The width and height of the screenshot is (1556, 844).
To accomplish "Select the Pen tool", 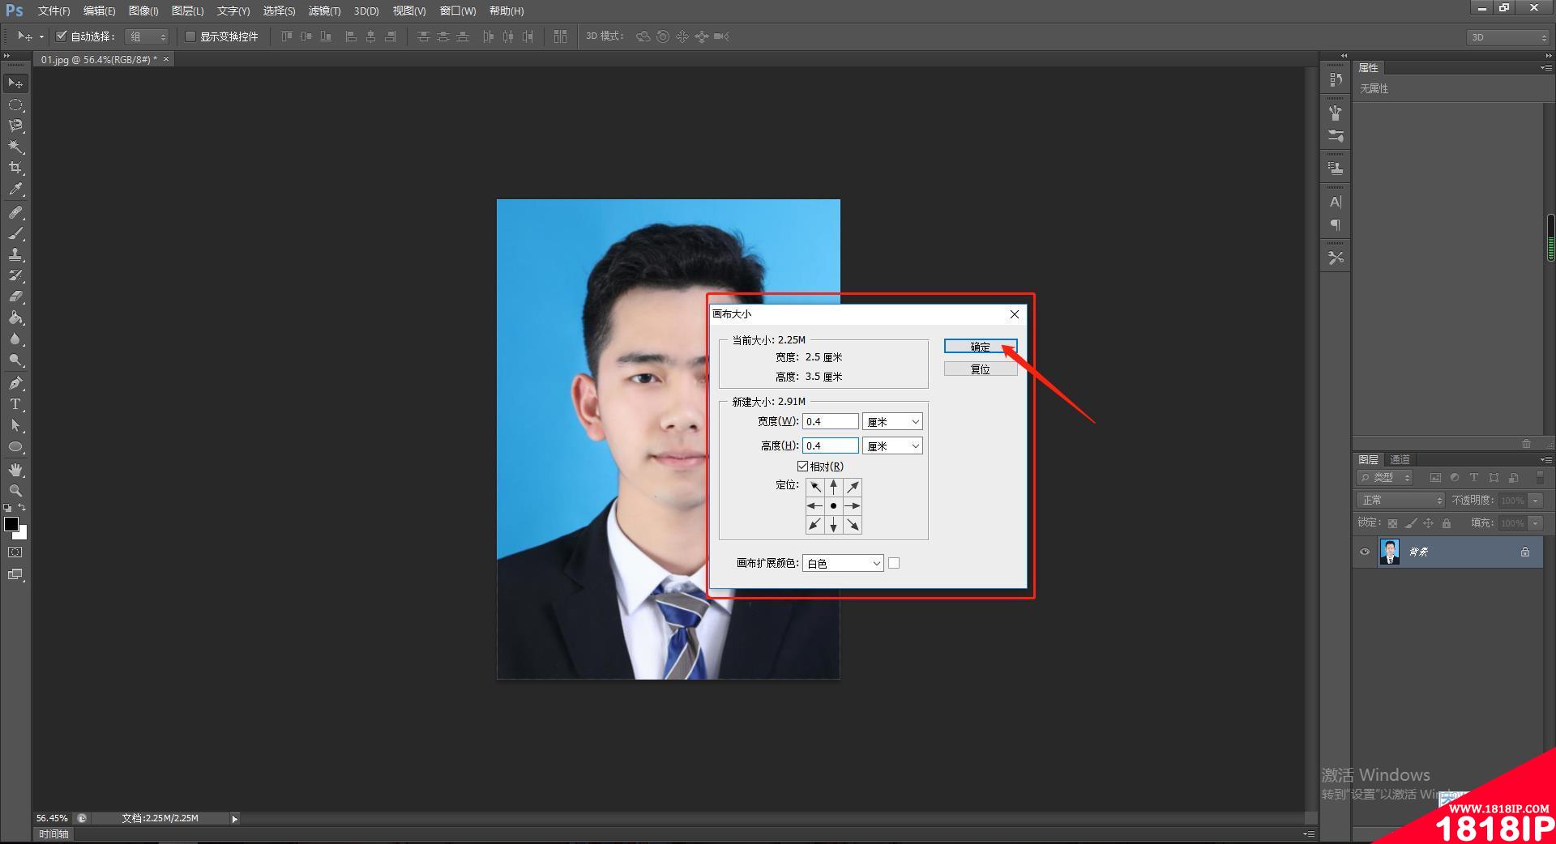I will tap(15, 383).
